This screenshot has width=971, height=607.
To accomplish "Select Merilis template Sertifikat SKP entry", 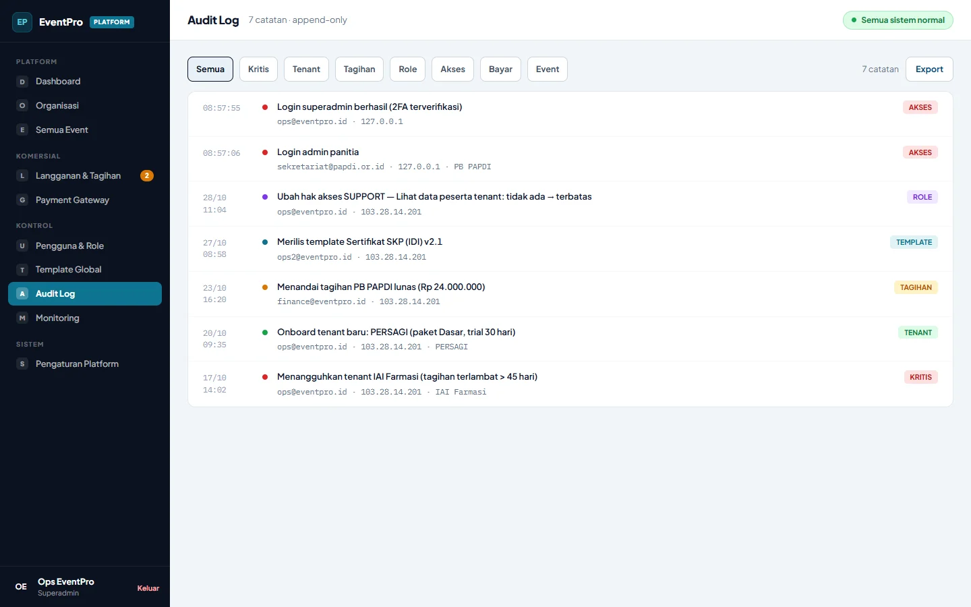I will point(570,249).
